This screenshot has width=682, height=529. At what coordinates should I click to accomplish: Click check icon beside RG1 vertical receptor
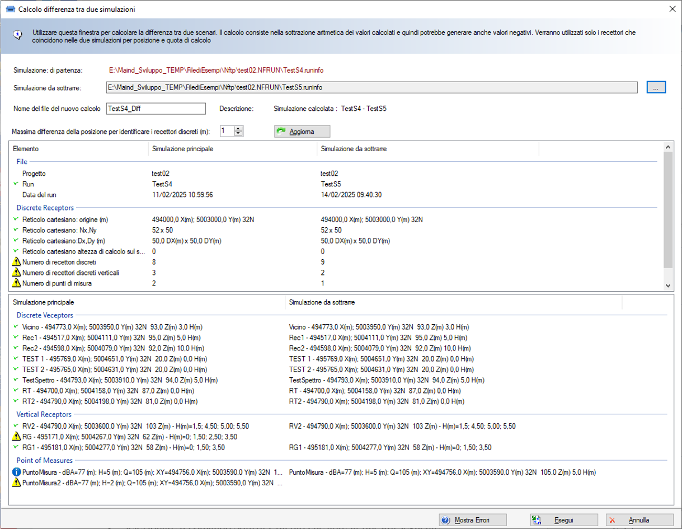(16, 447)
